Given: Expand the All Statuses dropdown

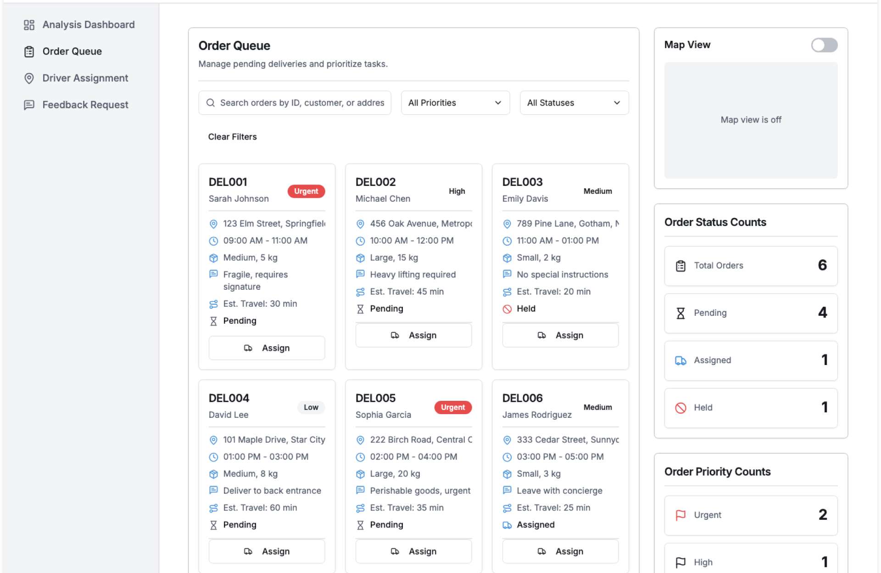Looking at the screenshot, I should (573, 103).
